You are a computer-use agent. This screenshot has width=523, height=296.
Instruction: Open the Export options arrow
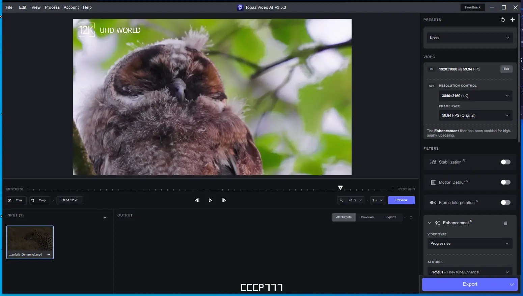[512, 284]
